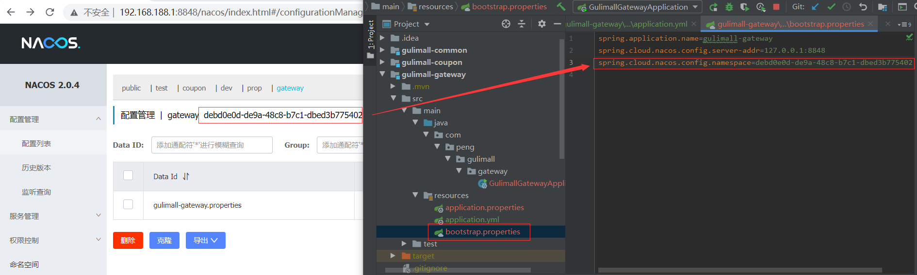The height and width of the screenshot is (275, 917).
Task: Expand the target folder
Action: click(x=393, y=256)
